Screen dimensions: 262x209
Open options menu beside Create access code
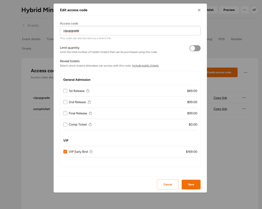coord(245,72)
